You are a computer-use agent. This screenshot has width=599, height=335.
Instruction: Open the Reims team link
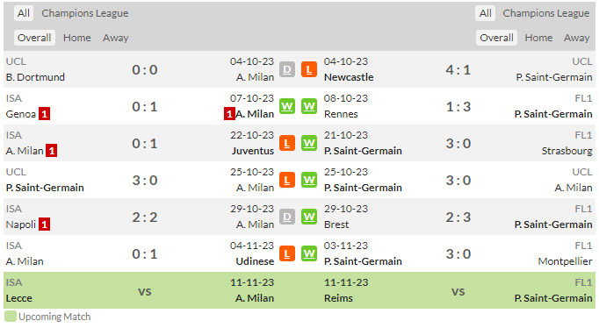[x=338, y=298]
